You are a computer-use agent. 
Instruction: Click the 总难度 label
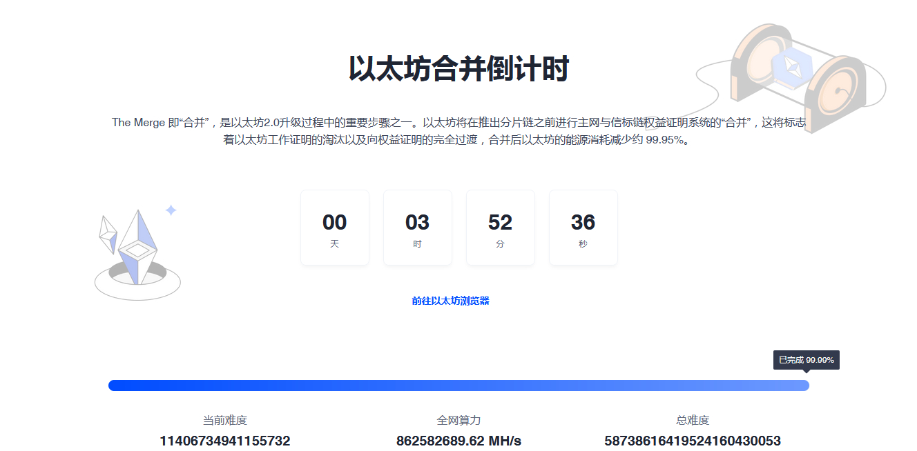click(x=693, y=420)
